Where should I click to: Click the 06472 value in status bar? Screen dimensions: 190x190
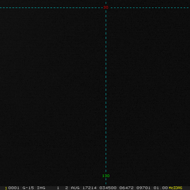pyautogui.click(x=126, y=188)
